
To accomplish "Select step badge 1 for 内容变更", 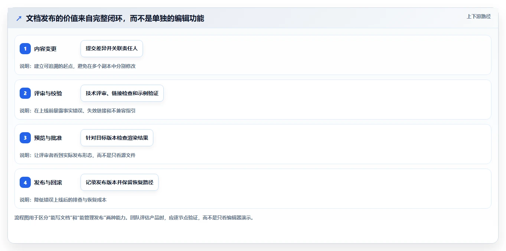I will (25, 49).
